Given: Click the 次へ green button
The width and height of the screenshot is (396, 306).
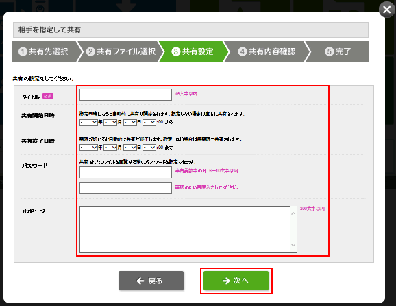Looking at the screenshot, I should [236, 281].
